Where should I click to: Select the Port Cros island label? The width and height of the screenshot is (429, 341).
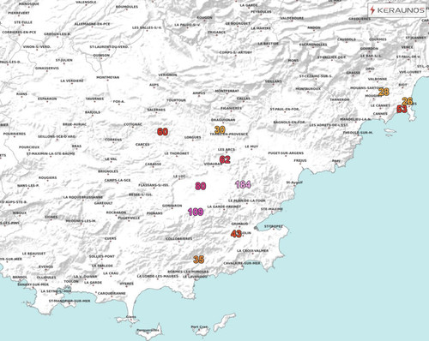(199, 327)
